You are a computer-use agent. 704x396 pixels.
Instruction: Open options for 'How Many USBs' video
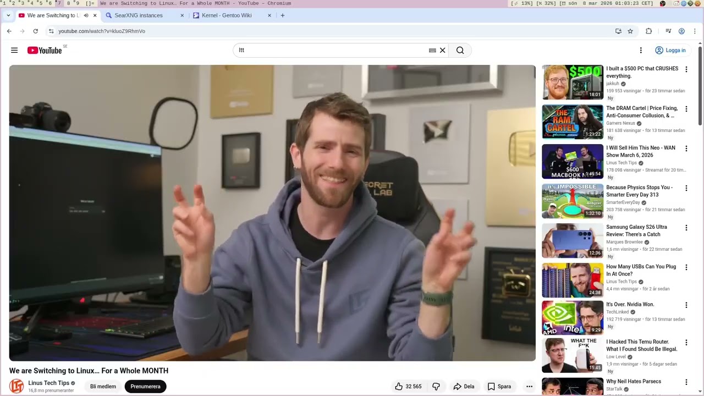pos(686,267)
